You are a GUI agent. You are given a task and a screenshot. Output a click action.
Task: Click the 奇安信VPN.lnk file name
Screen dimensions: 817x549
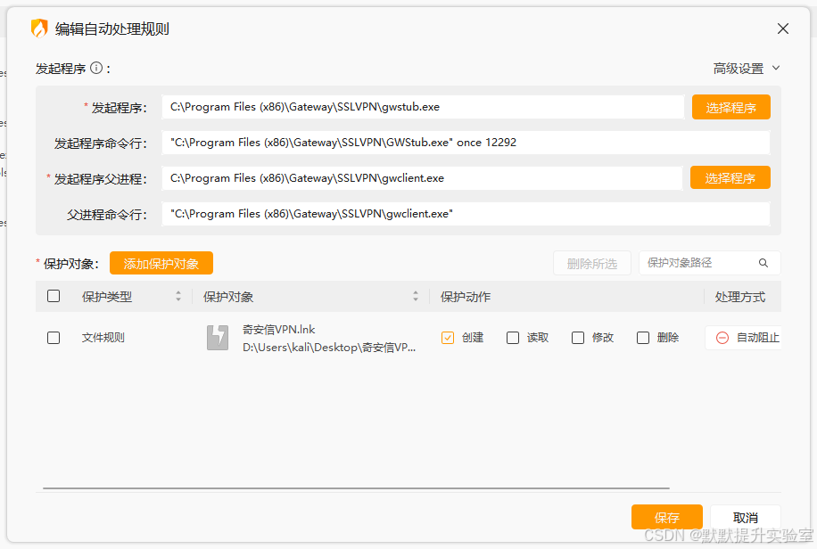click(279, 329)
